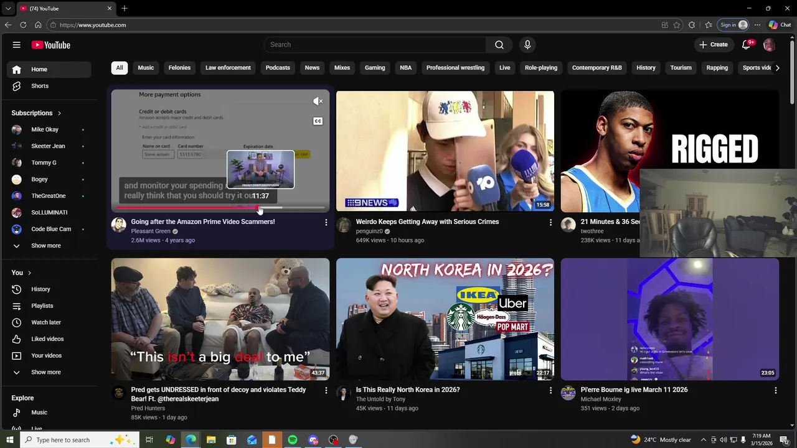Viewport: 797px width, 448px height.
Task: Open Liked videos in sidebar
Action: click(x=50, y=339)
